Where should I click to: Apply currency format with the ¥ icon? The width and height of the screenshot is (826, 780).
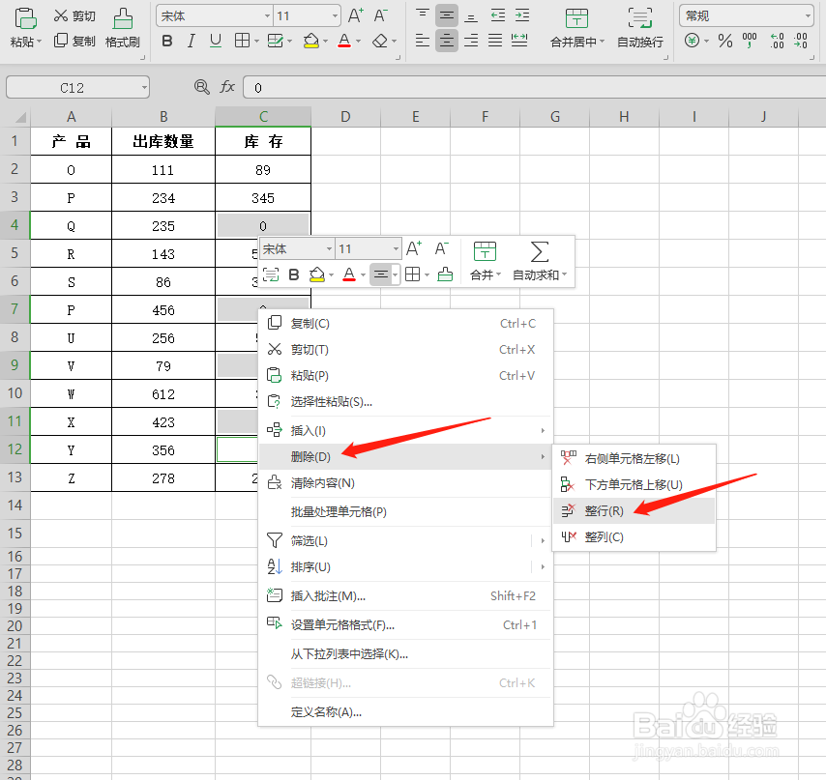[x=693, y=43]
